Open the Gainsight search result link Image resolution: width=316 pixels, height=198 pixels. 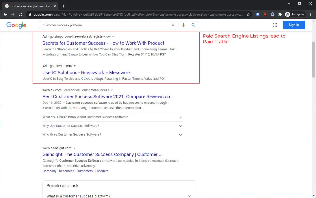click(x=102, y=154)
